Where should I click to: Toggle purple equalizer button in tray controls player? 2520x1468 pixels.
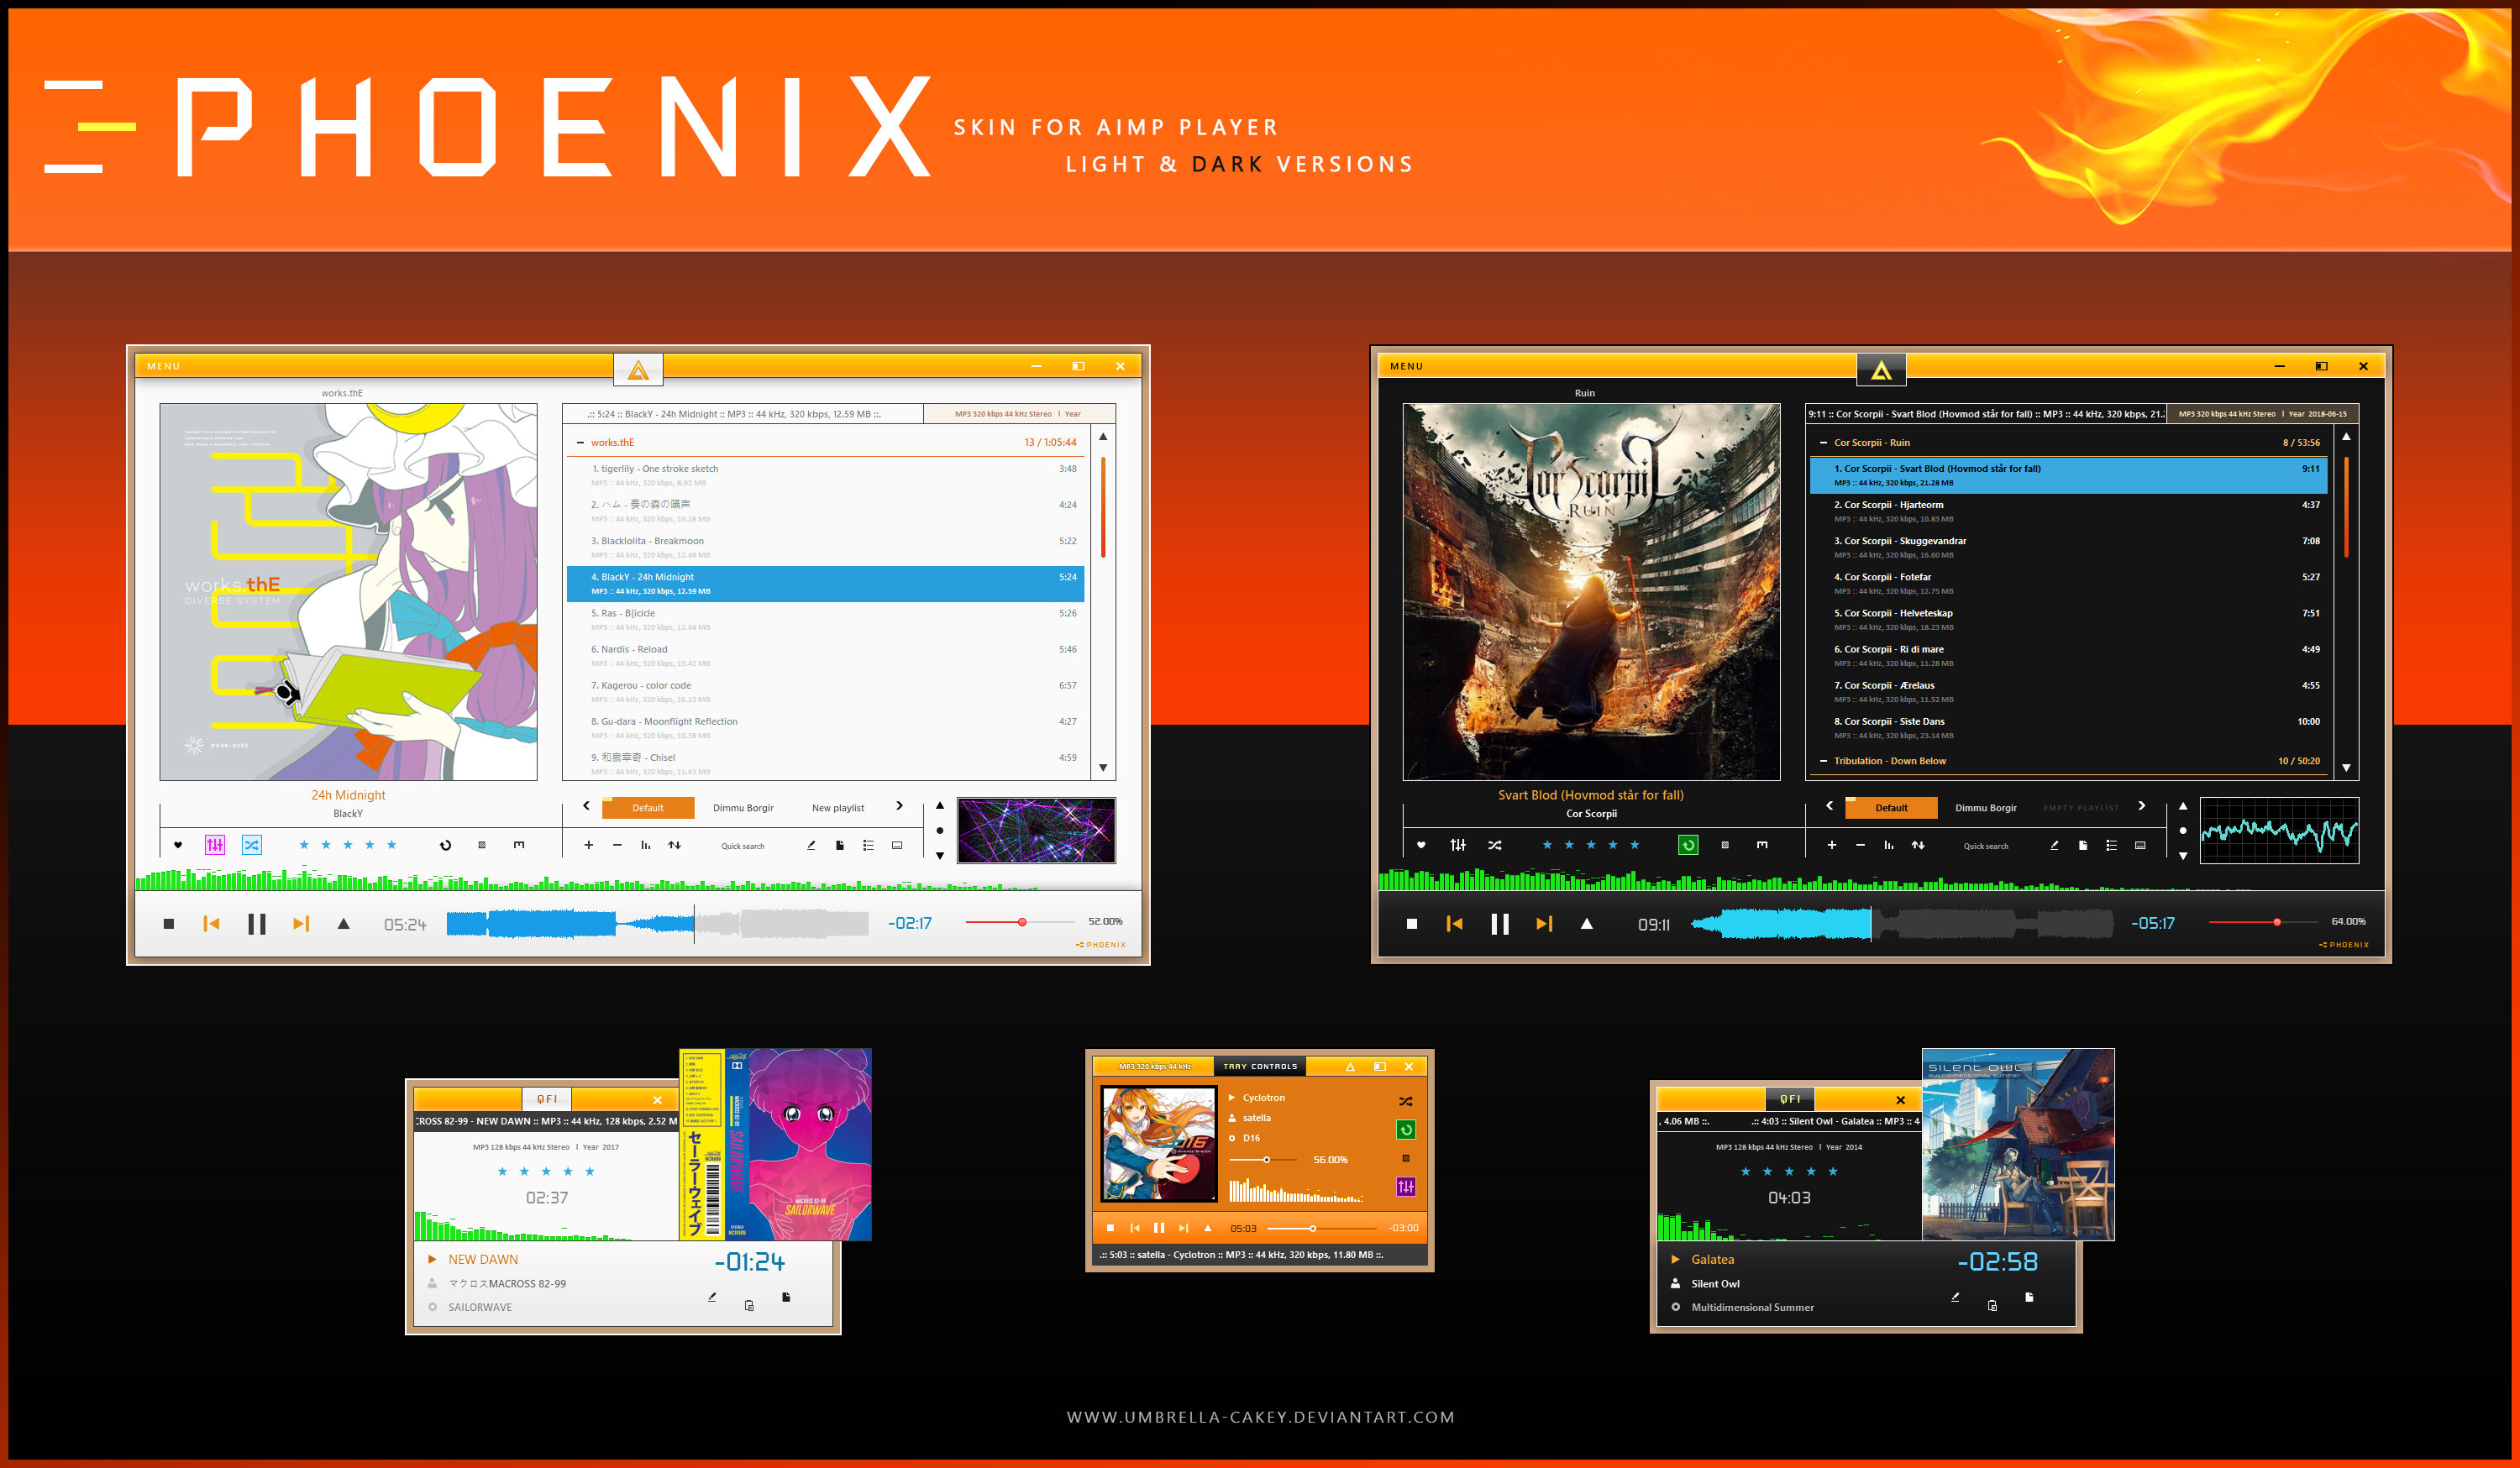[x=1406, y=1187]
